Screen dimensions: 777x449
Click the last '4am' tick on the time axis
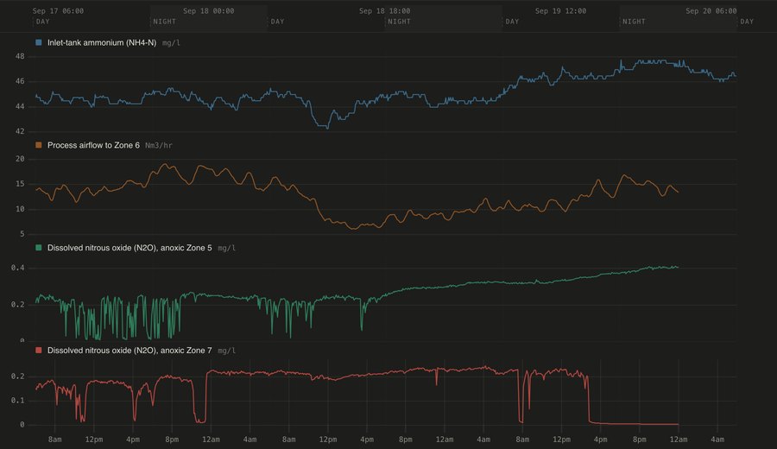pyautogui.click(x=717, y=440)
